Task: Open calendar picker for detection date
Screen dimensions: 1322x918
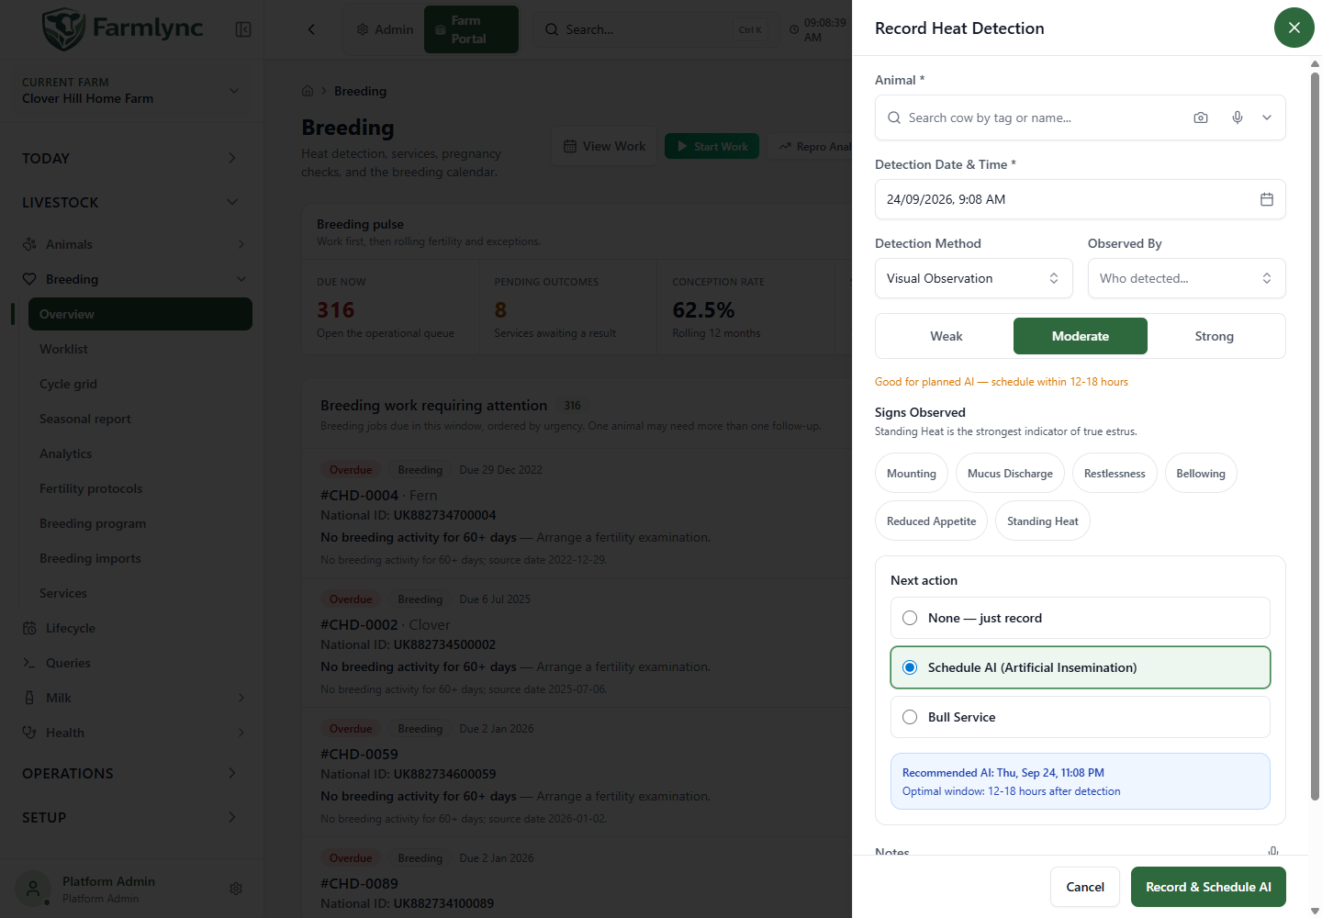Action: tap(1267, 199)
